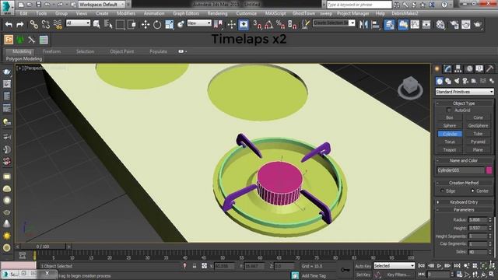
Task: Click the Play Animation button
Action: 439,266
